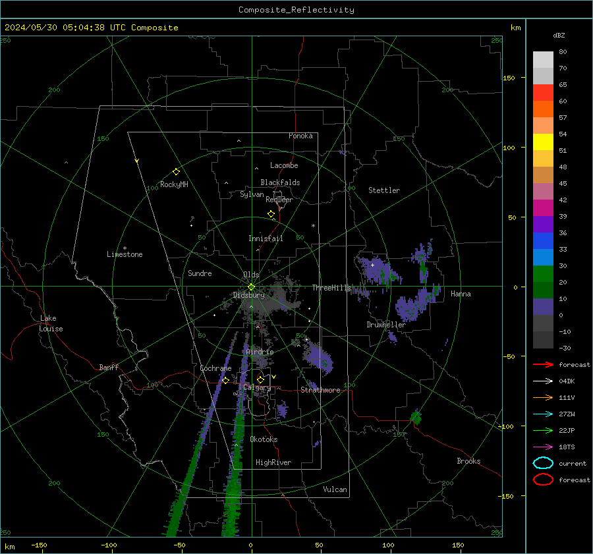Click the 'Airdrie' label
The width and height of the screenshot is (593, 554).
click(x=260, y=352)
